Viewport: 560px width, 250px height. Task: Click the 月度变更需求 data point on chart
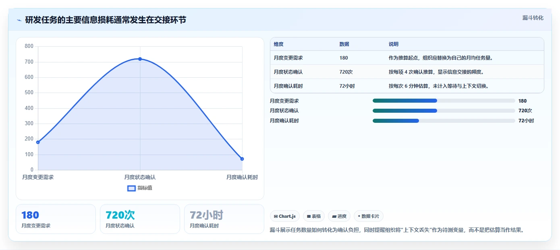(x=38, y=142)
